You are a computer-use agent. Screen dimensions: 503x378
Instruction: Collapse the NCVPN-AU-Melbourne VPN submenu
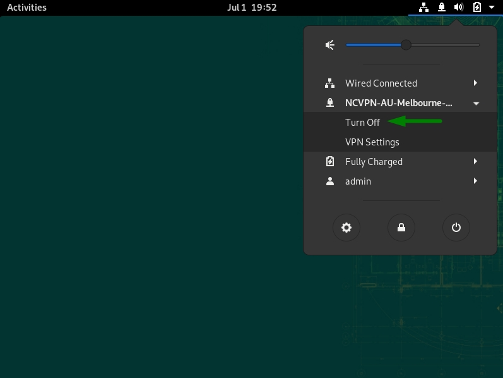(x=400, y=103)
